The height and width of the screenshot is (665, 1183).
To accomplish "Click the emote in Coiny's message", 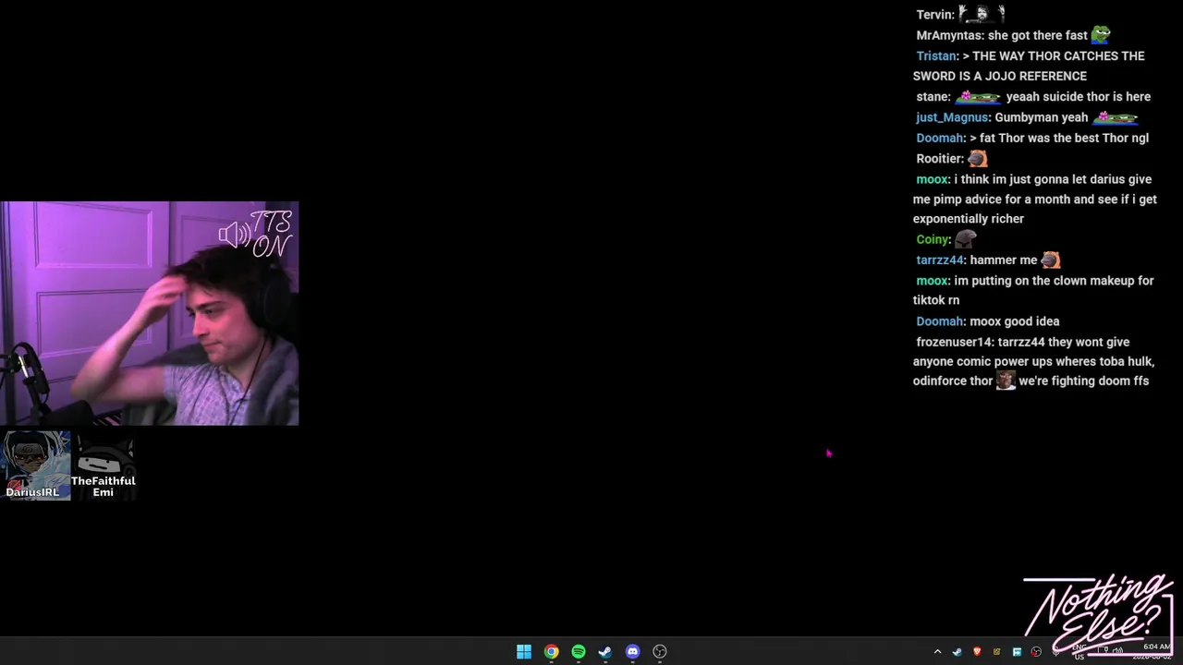I will [x=966, y=239].
